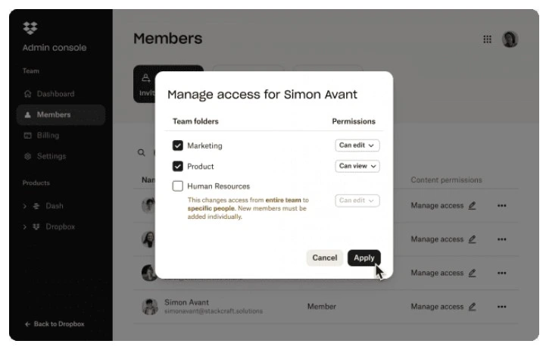Check the Human Resources checkbox
This screenshot has height=347, width=546.
point(178,186)
